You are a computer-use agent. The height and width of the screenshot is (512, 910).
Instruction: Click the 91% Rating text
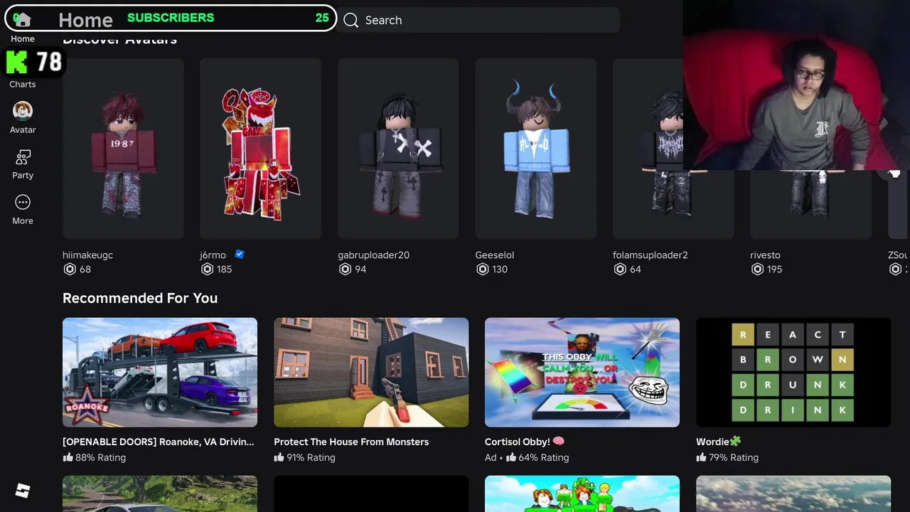click(x=311, y=457)
